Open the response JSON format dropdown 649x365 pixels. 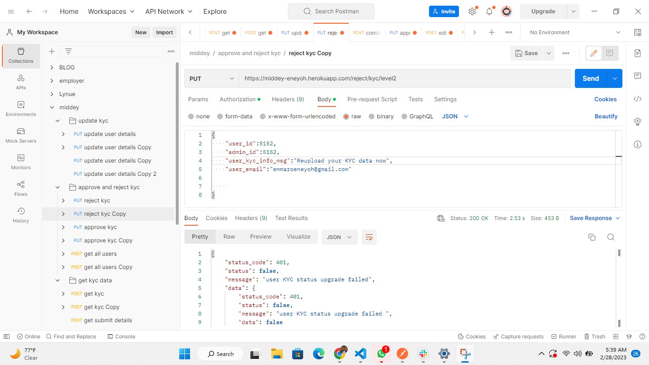339,237
